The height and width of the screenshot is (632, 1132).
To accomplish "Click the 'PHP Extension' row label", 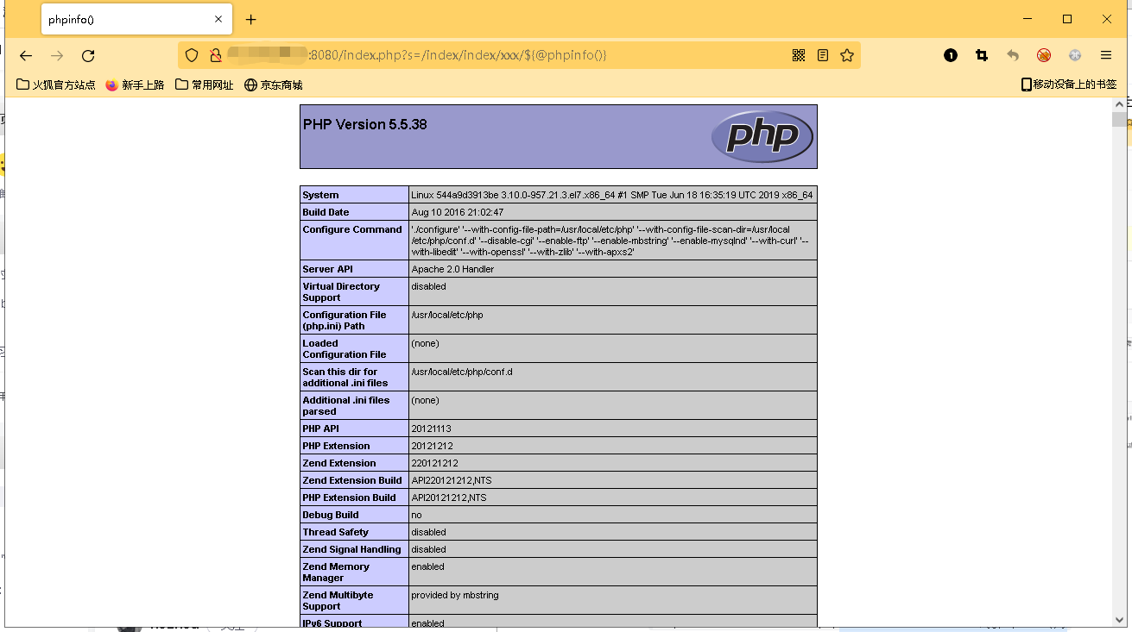I will [x=336, y=446].
